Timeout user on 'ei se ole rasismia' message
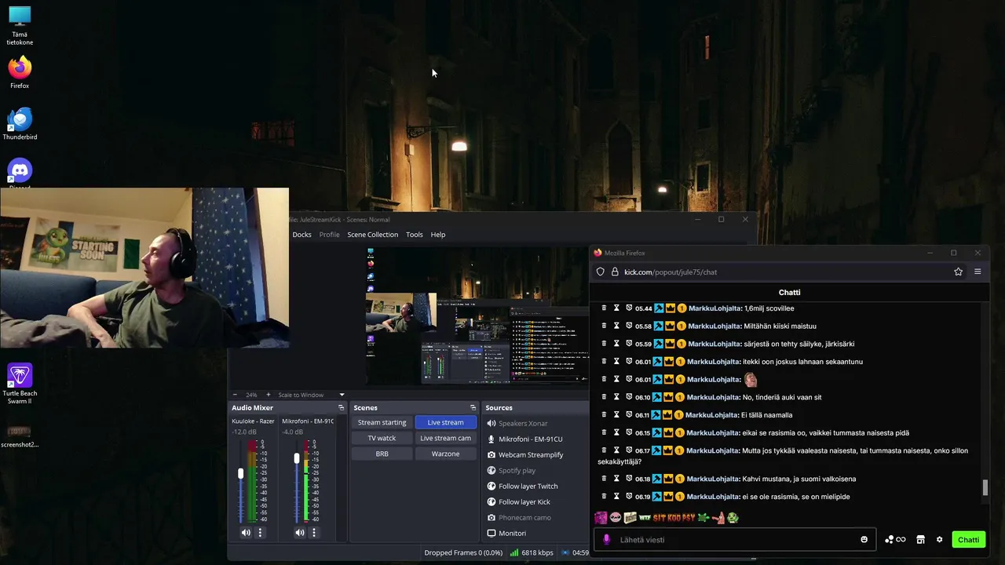Screen dimensions: 1005x565 [x=616, y=496]
